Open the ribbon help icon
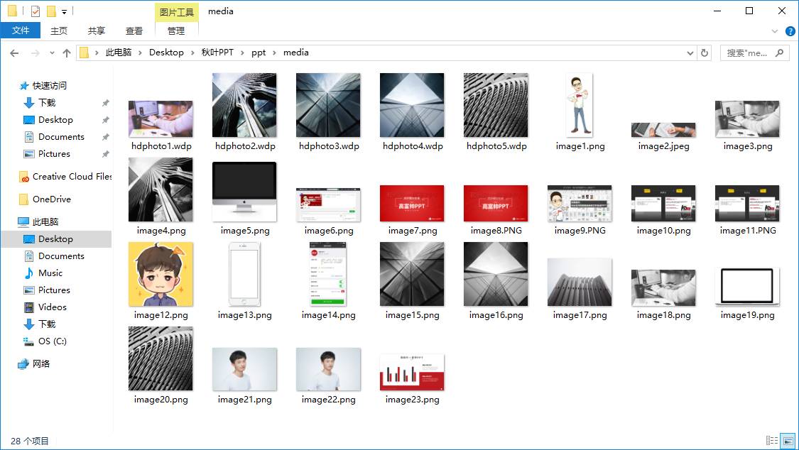 pos(789,31)
